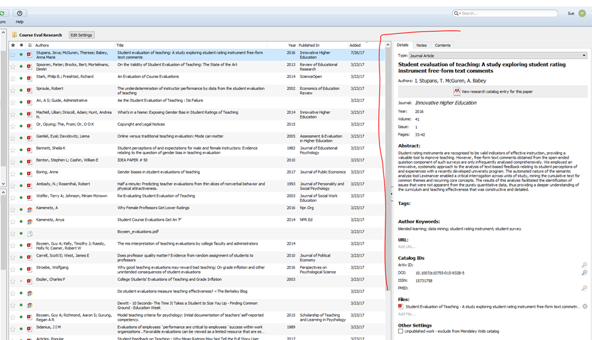Image resolution: width=592 pixels, height=340 pixels.
Task: Focus the Search input field
Action: 509,13
